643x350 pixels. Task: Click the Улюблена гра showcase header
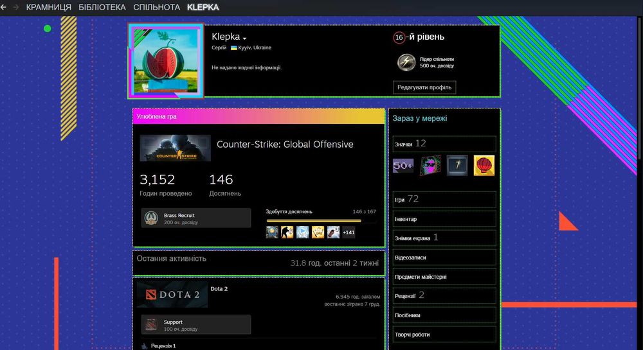click(x=258, y=116)
